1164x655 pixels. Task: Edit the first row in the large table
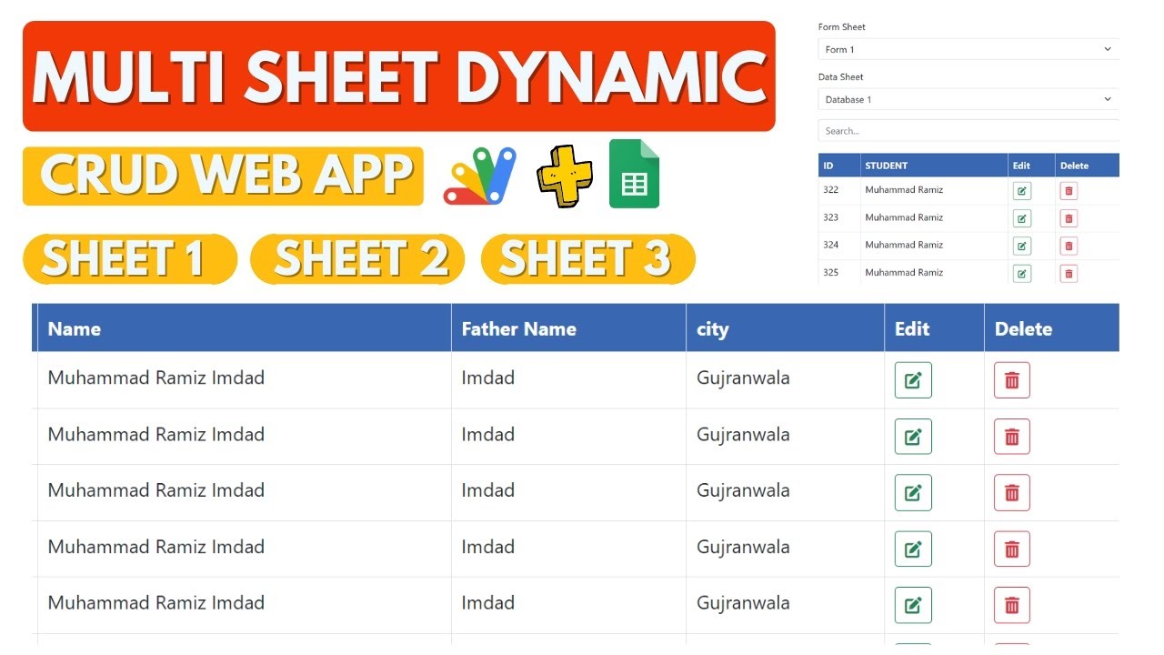pyautogui.click(x=913, y=380)
